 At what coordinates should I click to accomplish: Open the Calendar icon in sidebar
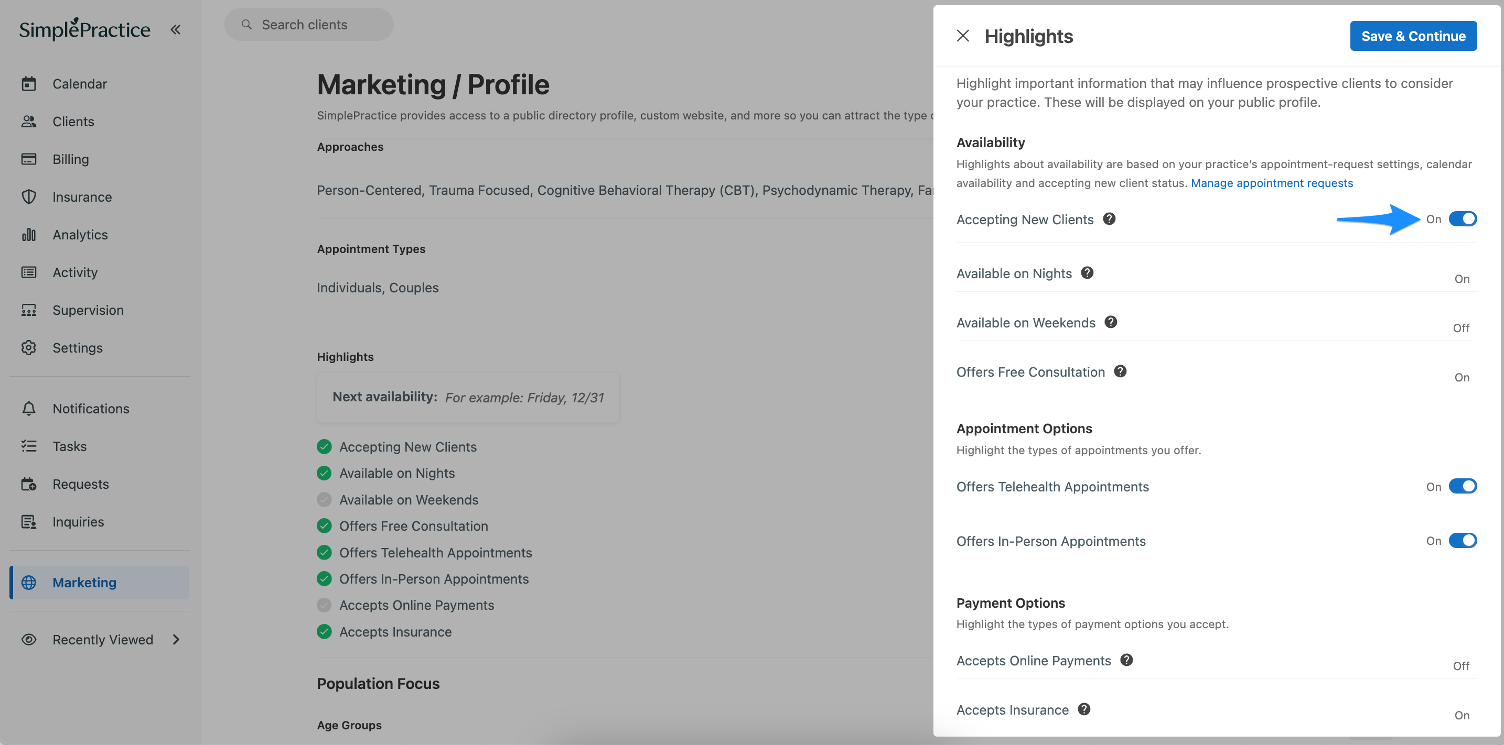pos(29,83)
